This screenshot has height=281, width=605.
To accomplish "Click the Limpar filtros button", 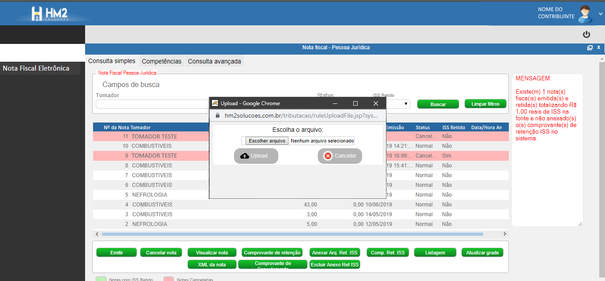I will 485,104.
